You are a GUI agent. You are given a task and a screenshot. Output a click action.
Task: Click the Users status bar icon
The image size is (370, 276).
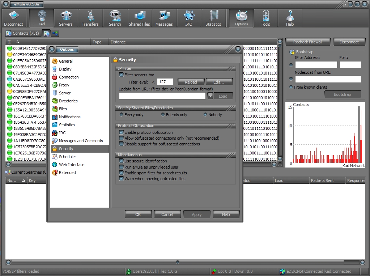(x=129, y=272)
